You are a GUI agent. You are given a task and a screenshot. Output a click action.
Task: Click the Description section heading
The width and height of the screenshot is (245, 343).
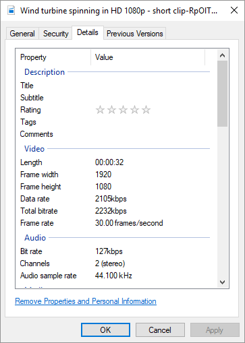[x=45, y=72]
